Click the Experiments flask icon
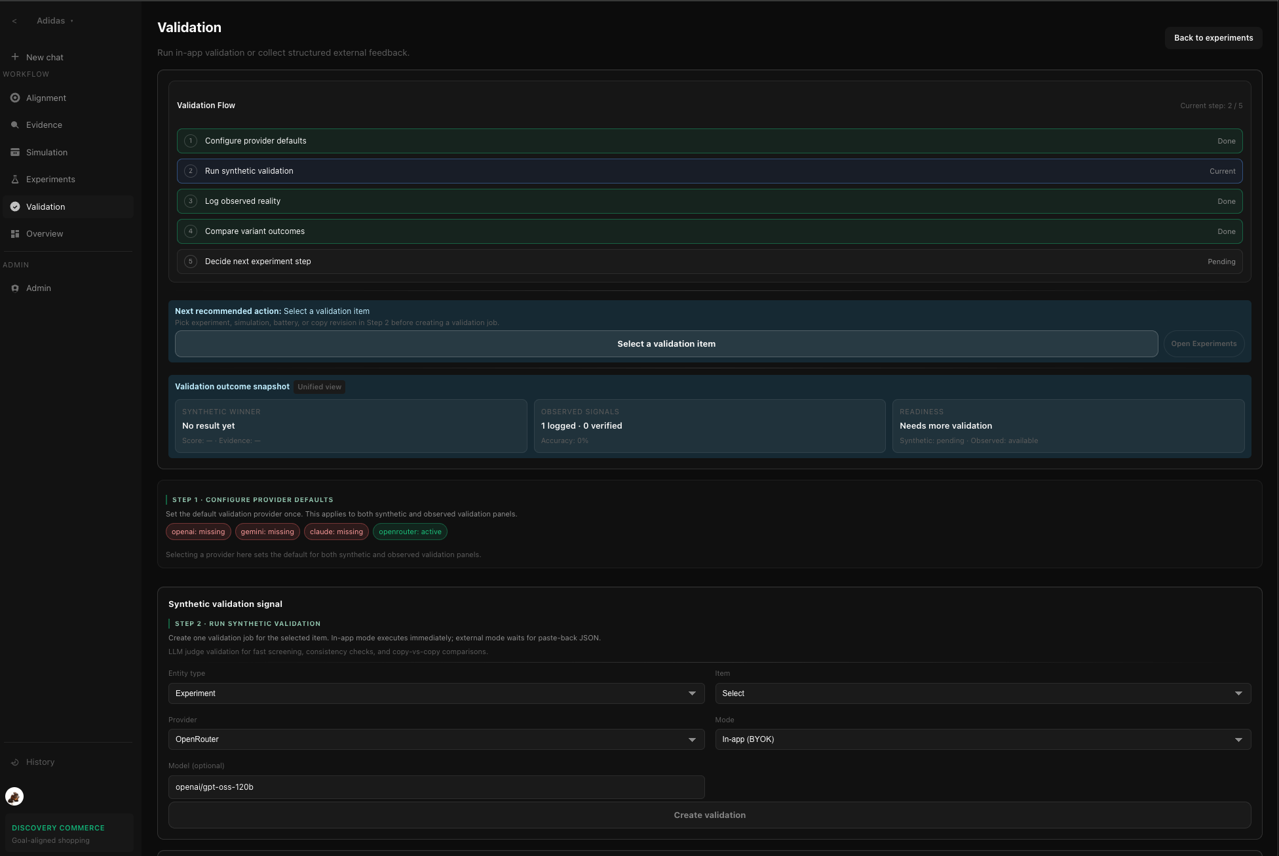This screenshot has width=1279, height=856. 15,179
